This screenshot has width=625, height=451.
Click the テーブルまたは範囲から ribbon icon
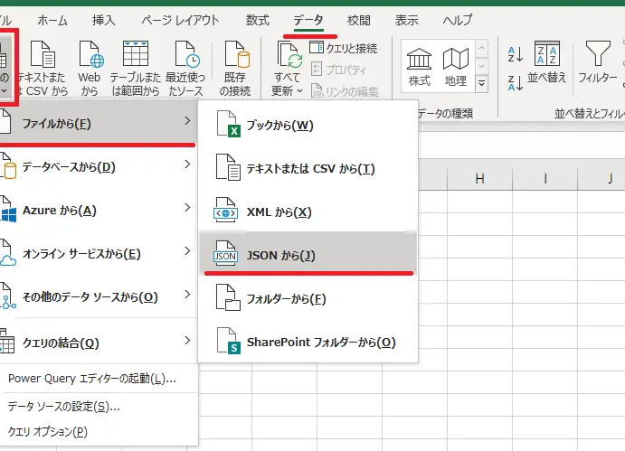pyautogui.click(x=136, y=53)
